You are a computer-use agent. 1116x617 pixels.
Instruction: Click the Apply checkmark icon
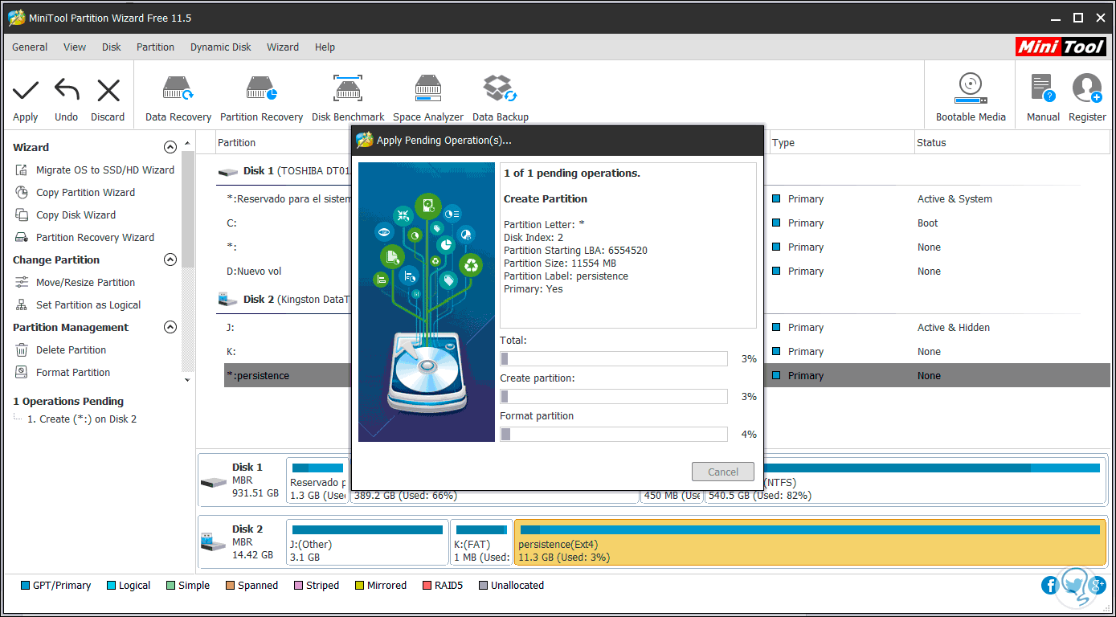tap(26, 91)
